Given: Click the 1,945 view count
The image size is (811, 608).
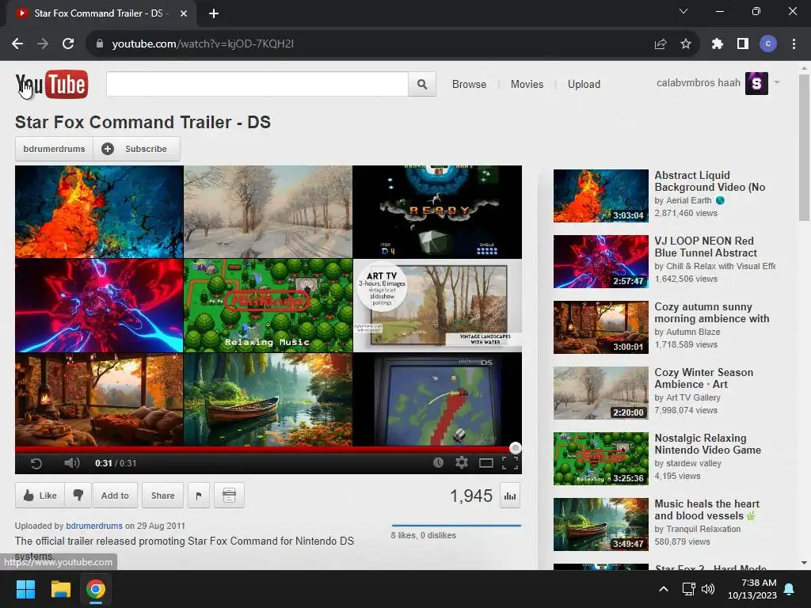Looking at the screenshot, I should point(471,496).
